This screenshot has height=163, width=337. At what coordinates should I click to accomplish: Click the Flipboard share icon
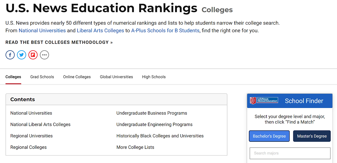point(33,55)
